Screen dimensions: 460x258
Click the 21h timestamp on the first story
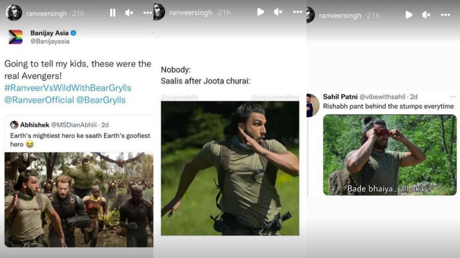click(x=78, y=13)
